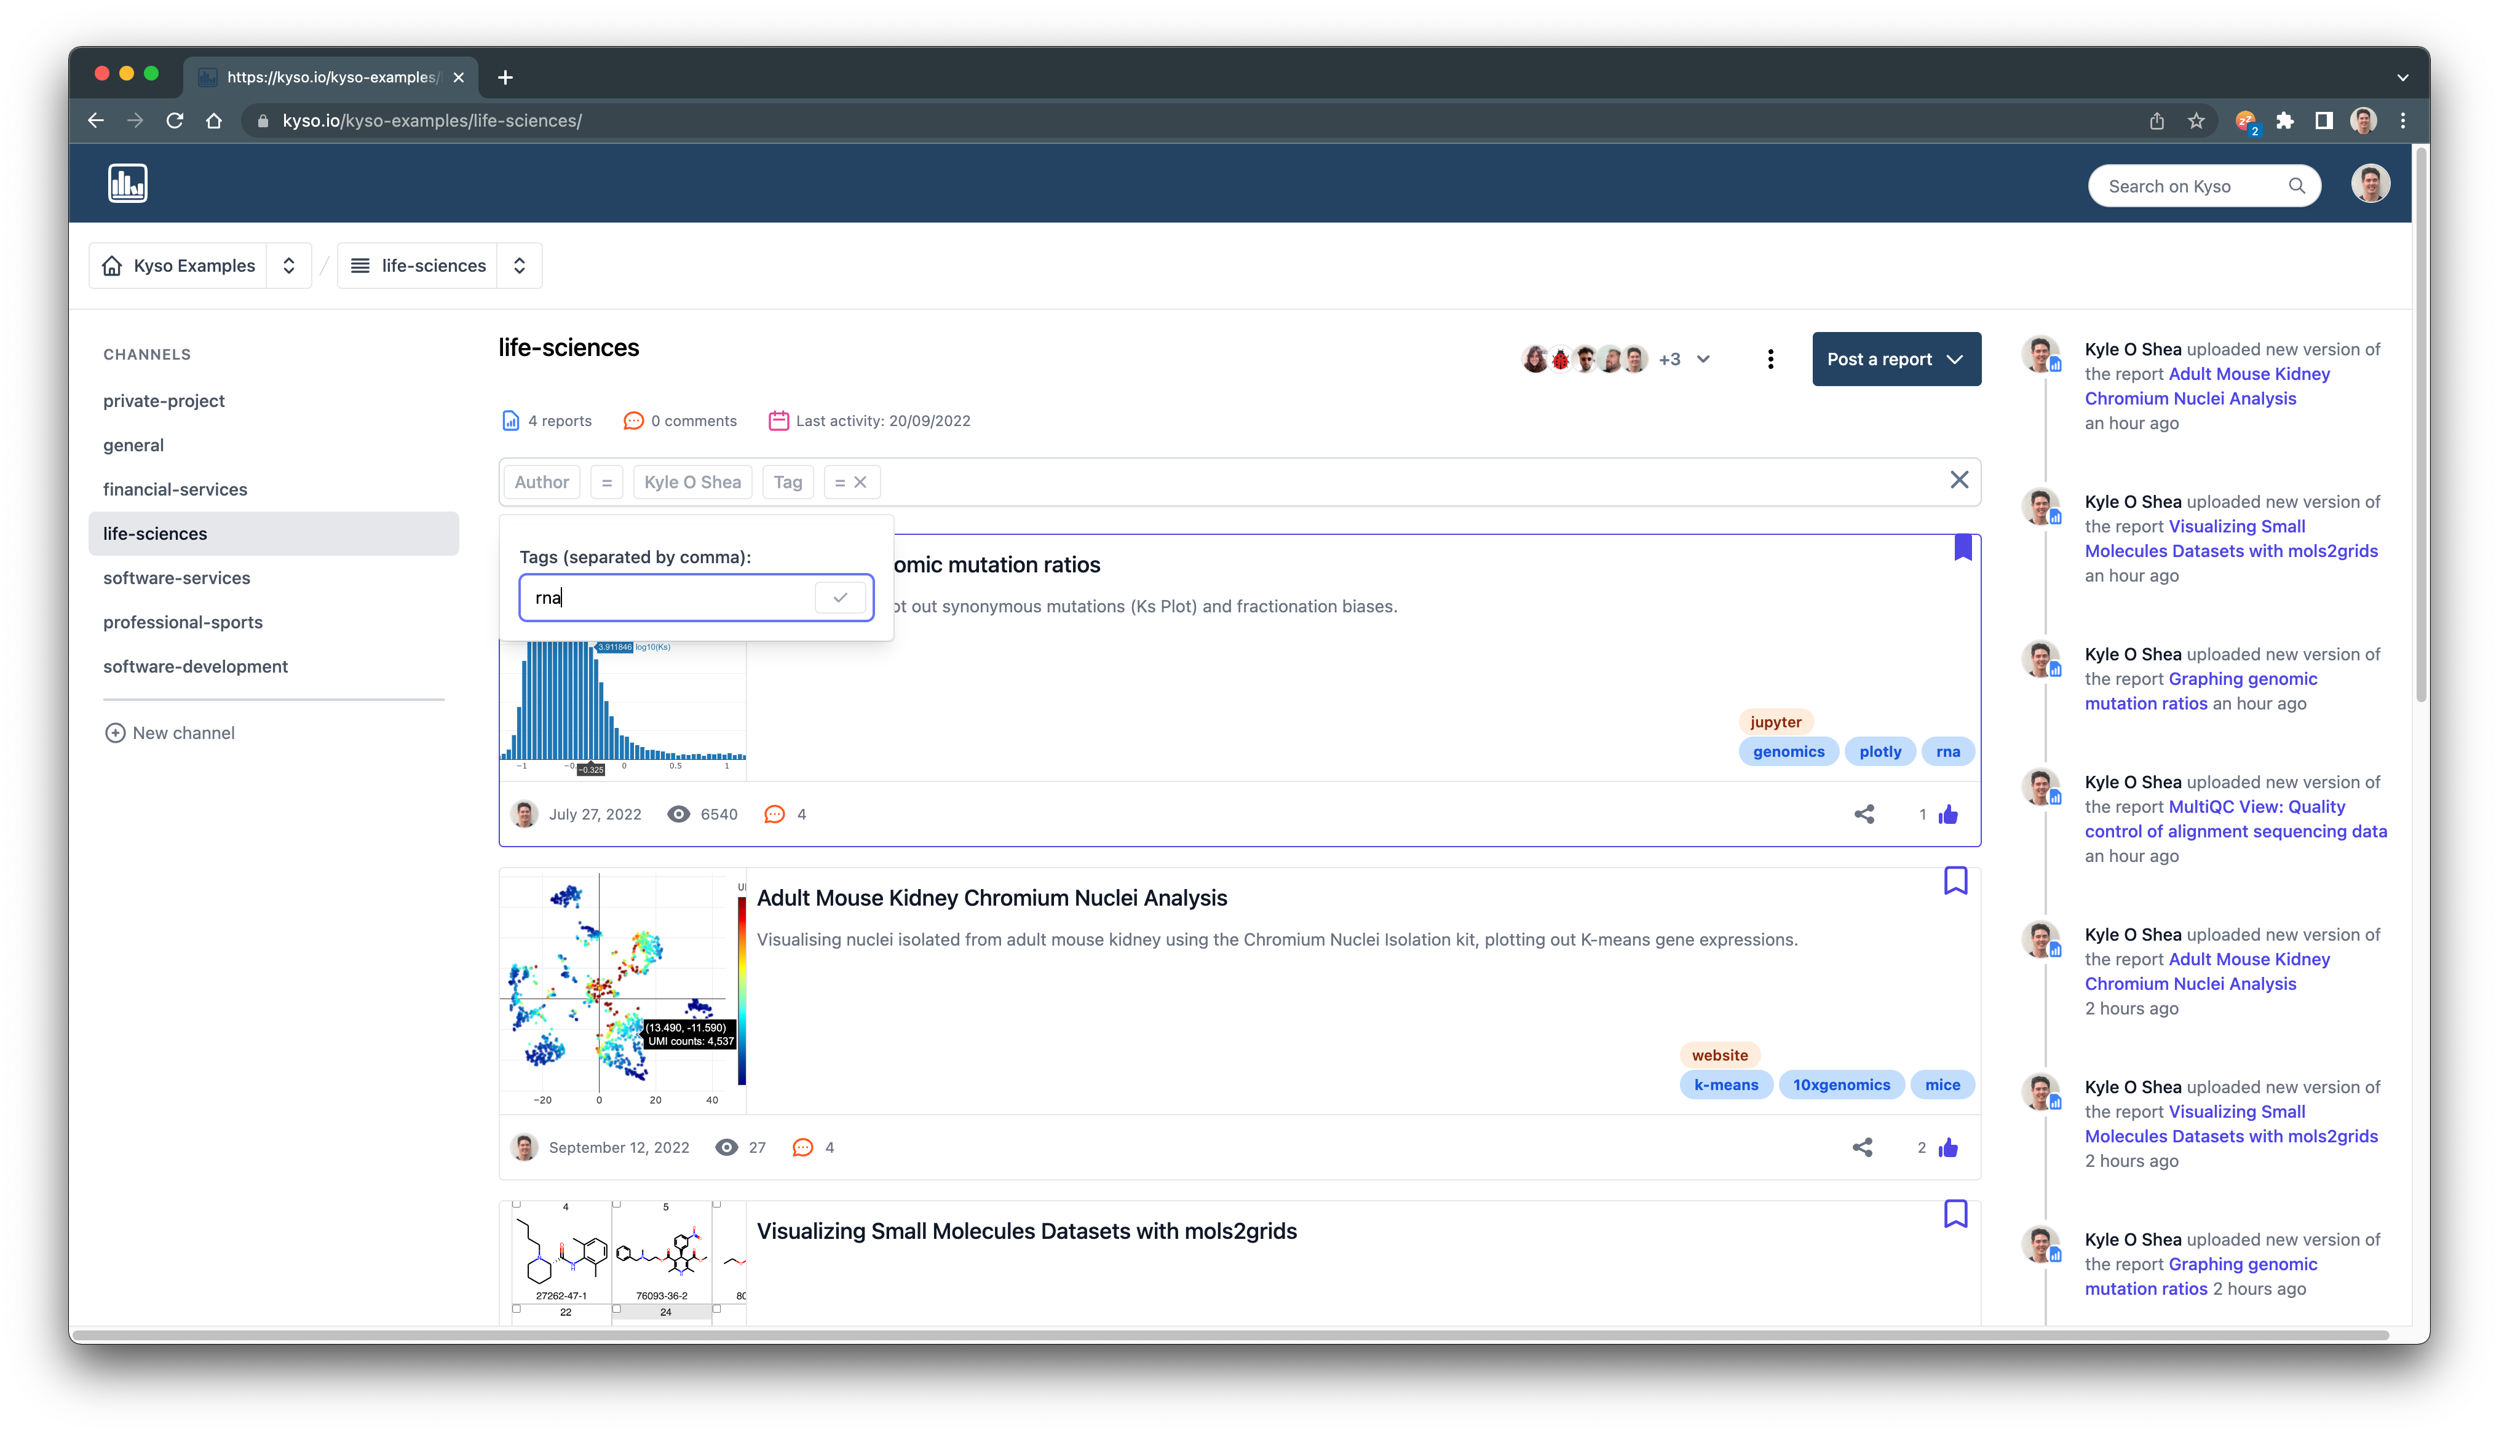Open the Kyle O Shea filter value

pos(693,482)
